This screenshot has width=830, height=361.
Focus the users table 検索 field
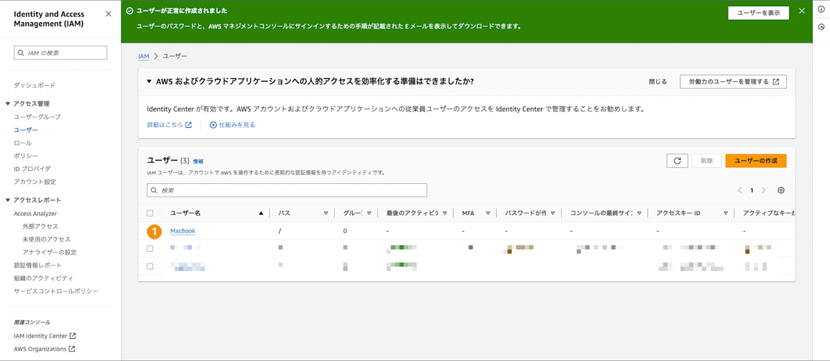(x=287, y=190)
